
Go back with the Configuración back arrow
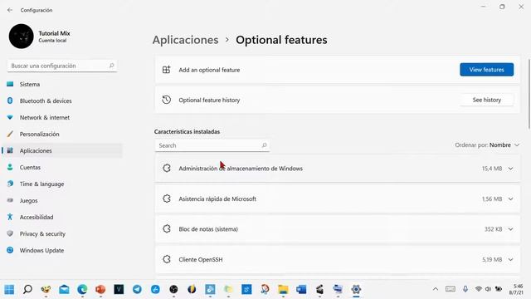[9, 10]
